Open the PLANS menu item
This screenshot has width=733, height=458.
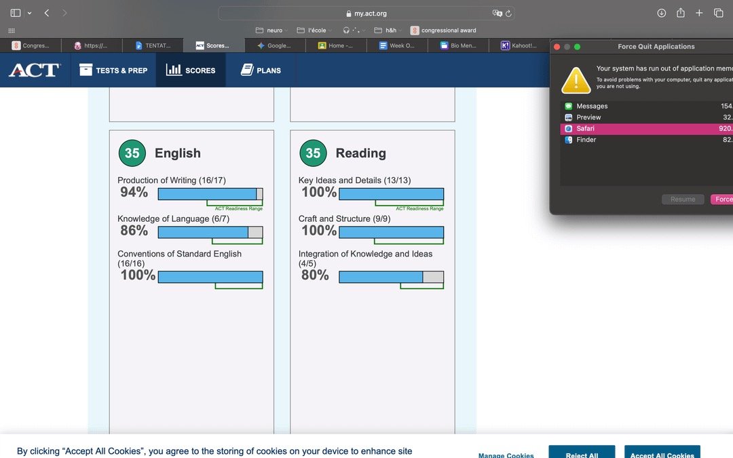261,70
